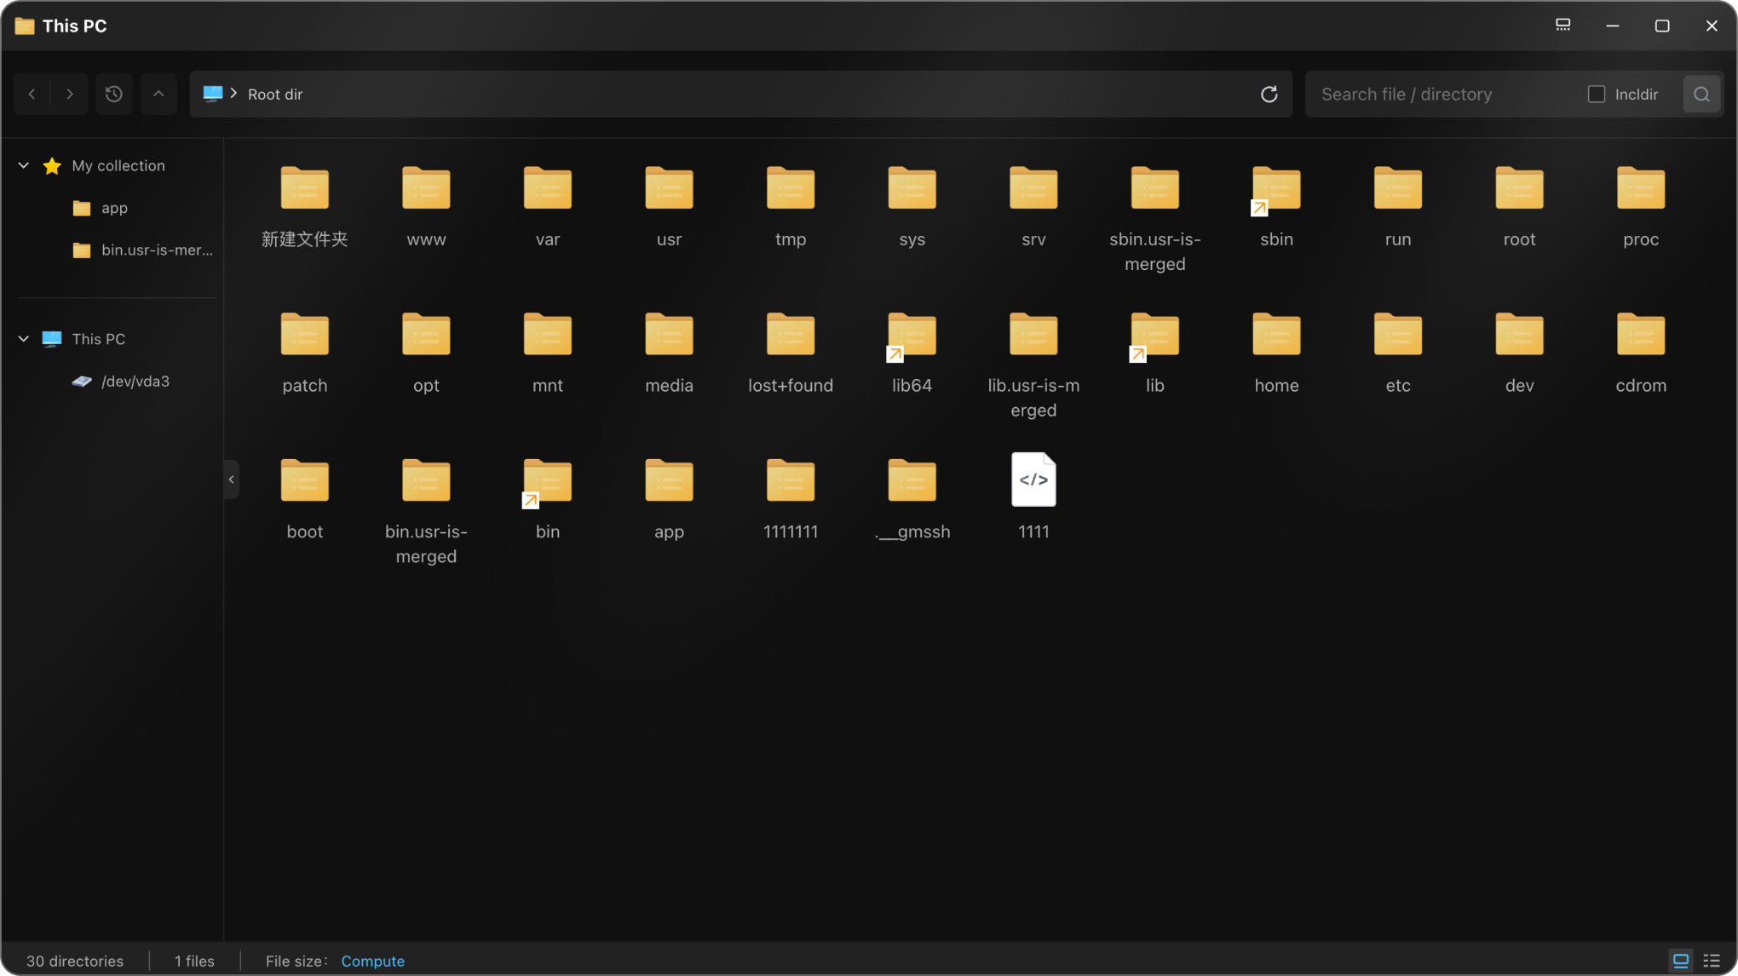Open the history clock icon
The height and width of the screenshot is (976, 1738).
(x=113, y=94)
